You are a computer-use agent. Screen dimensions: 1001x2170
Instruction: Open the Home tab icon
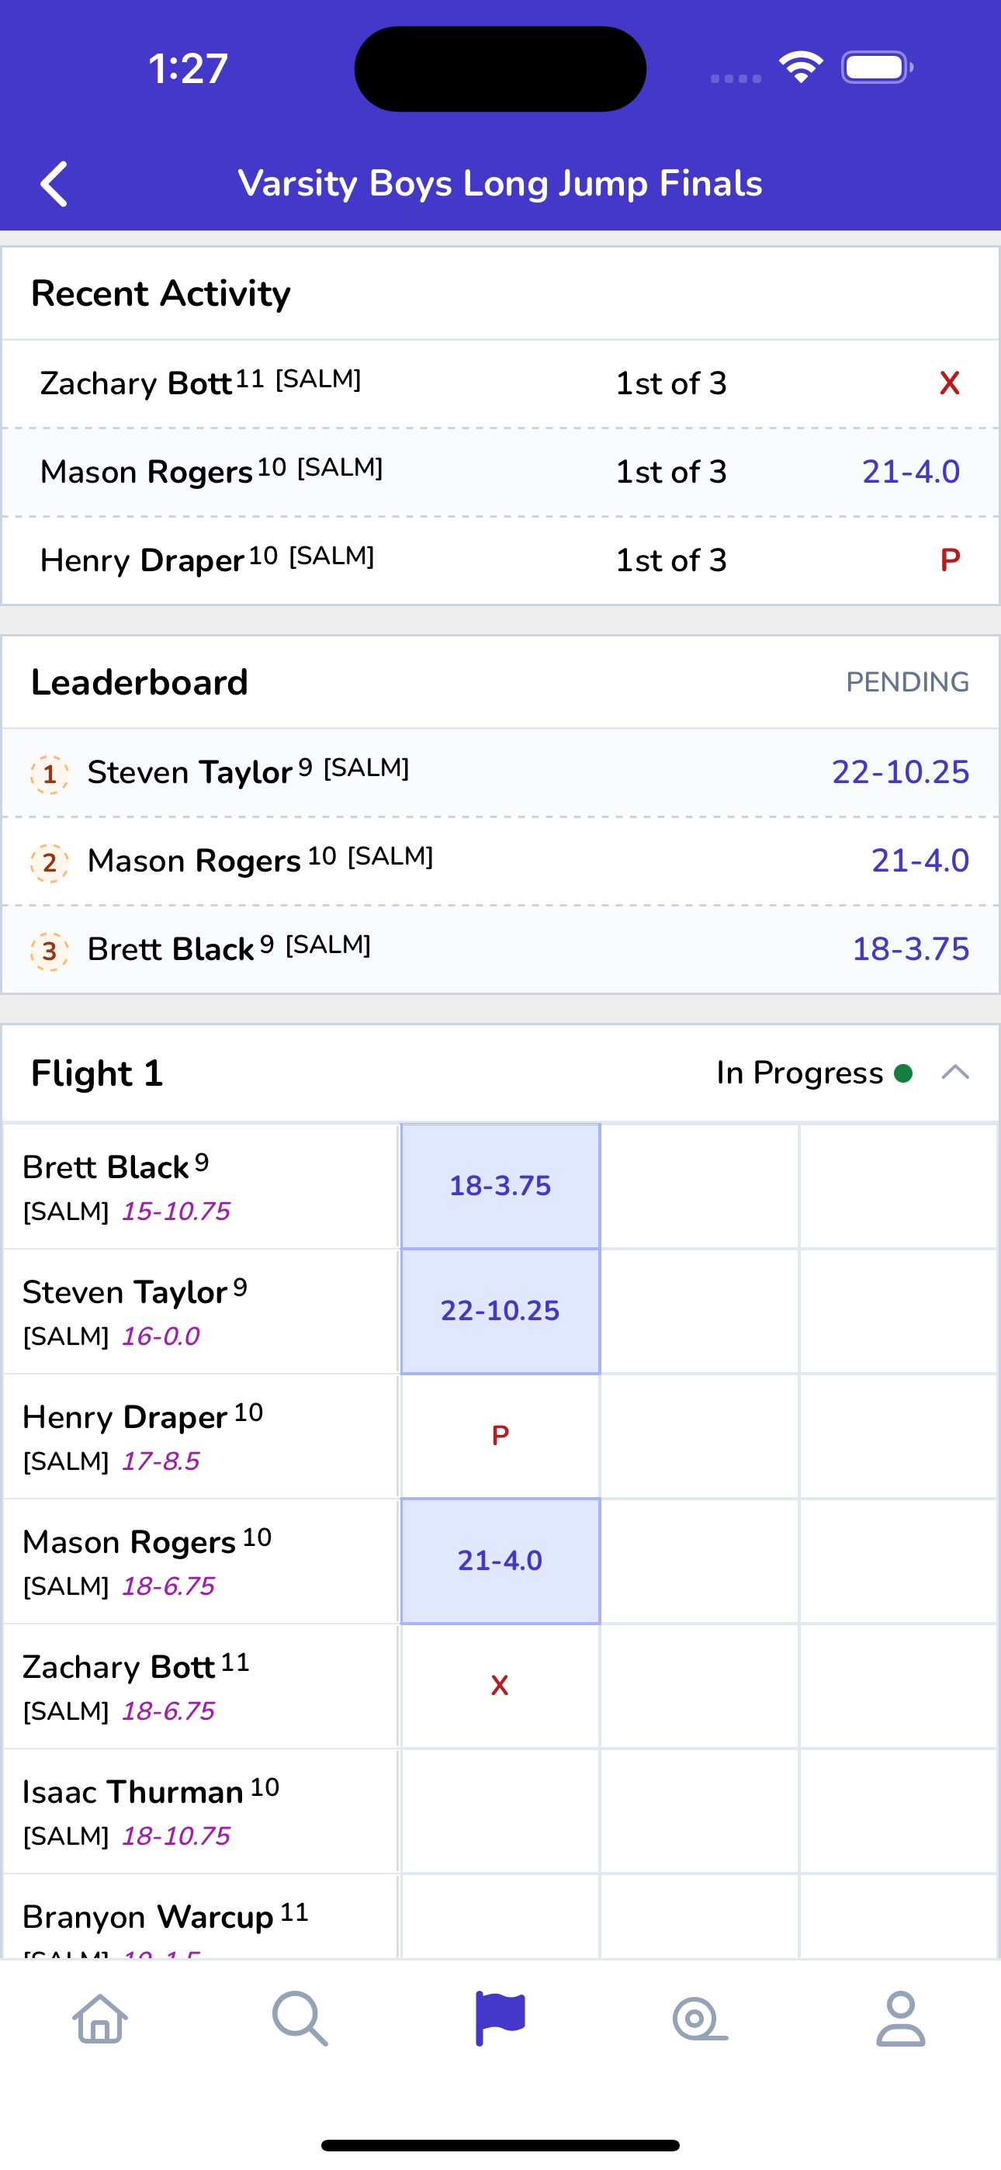click(x=100, y=2019)
